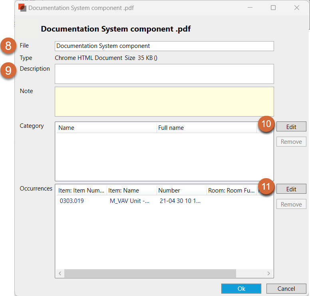Click the app icon in the title bar

pos(22,8)
